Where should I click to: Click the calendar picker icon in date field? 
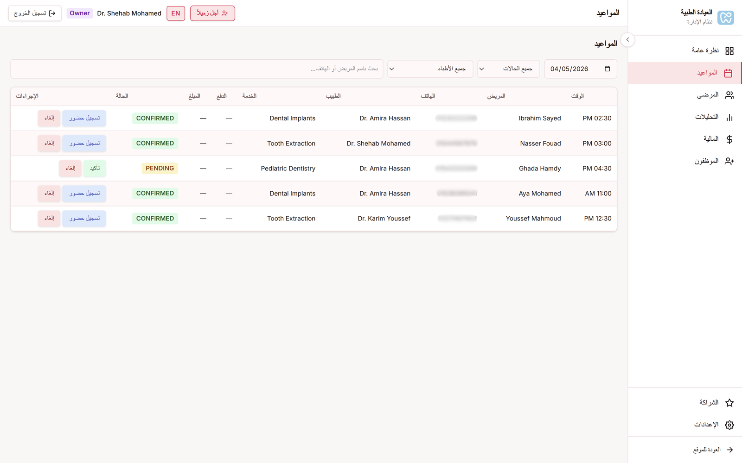(x=607, y=69)
